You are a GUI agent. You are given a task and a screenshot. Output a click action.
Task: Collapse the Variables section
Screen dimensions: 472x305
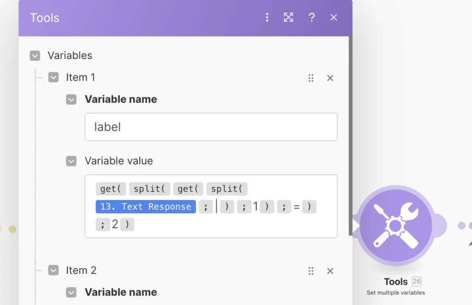click(x=35, y=56)
